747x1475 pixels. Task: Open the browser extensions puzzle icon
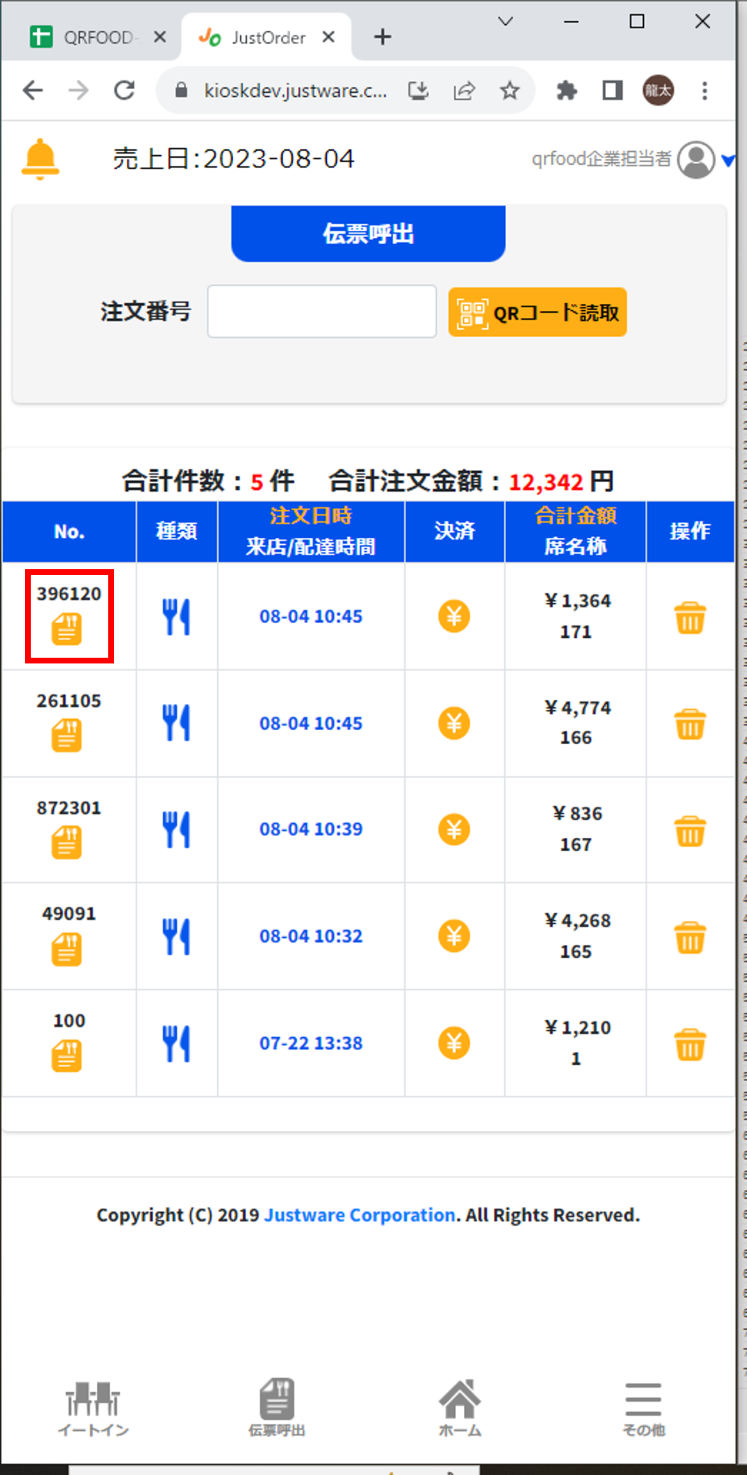(566, 91)
